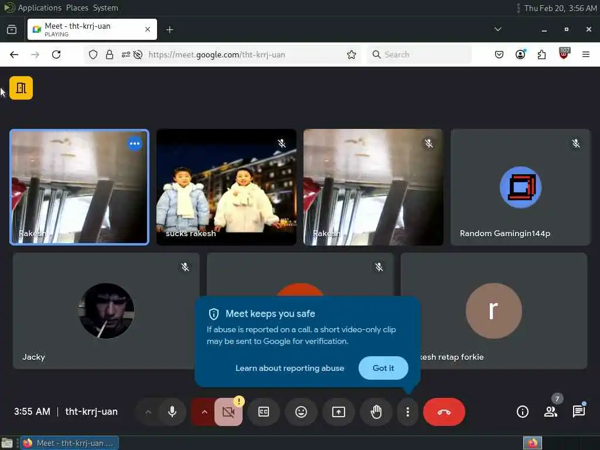
Task: Click the uBlock extension icon with 107 badge
Action: tap(564, 53)
